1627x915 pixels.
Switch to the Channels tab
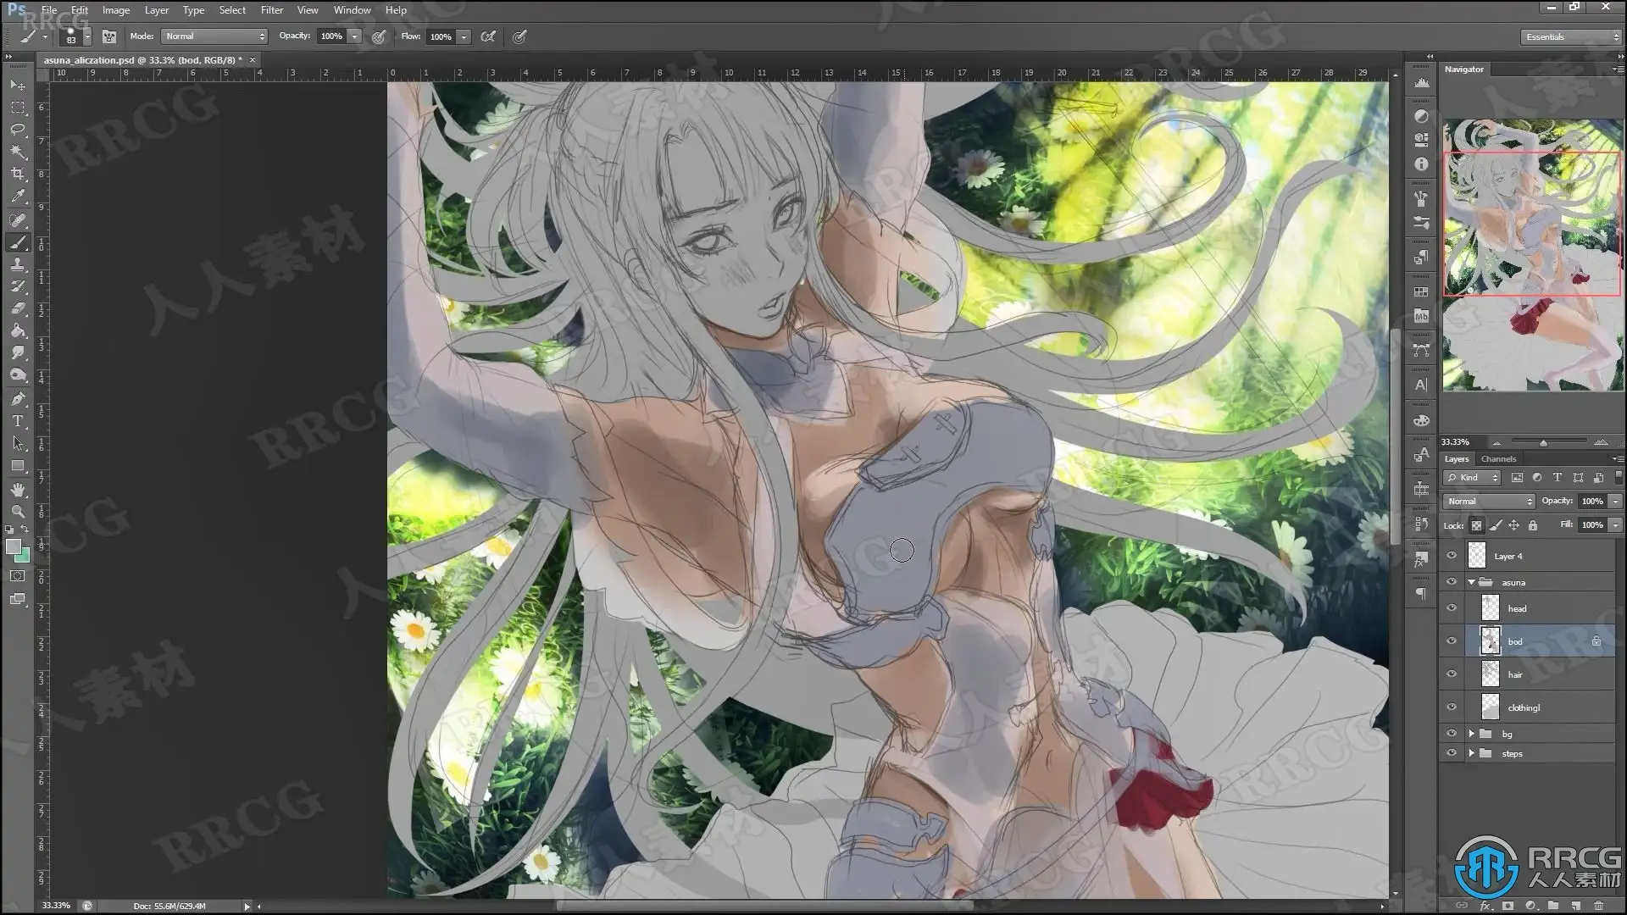click(x=1498, y=459)
